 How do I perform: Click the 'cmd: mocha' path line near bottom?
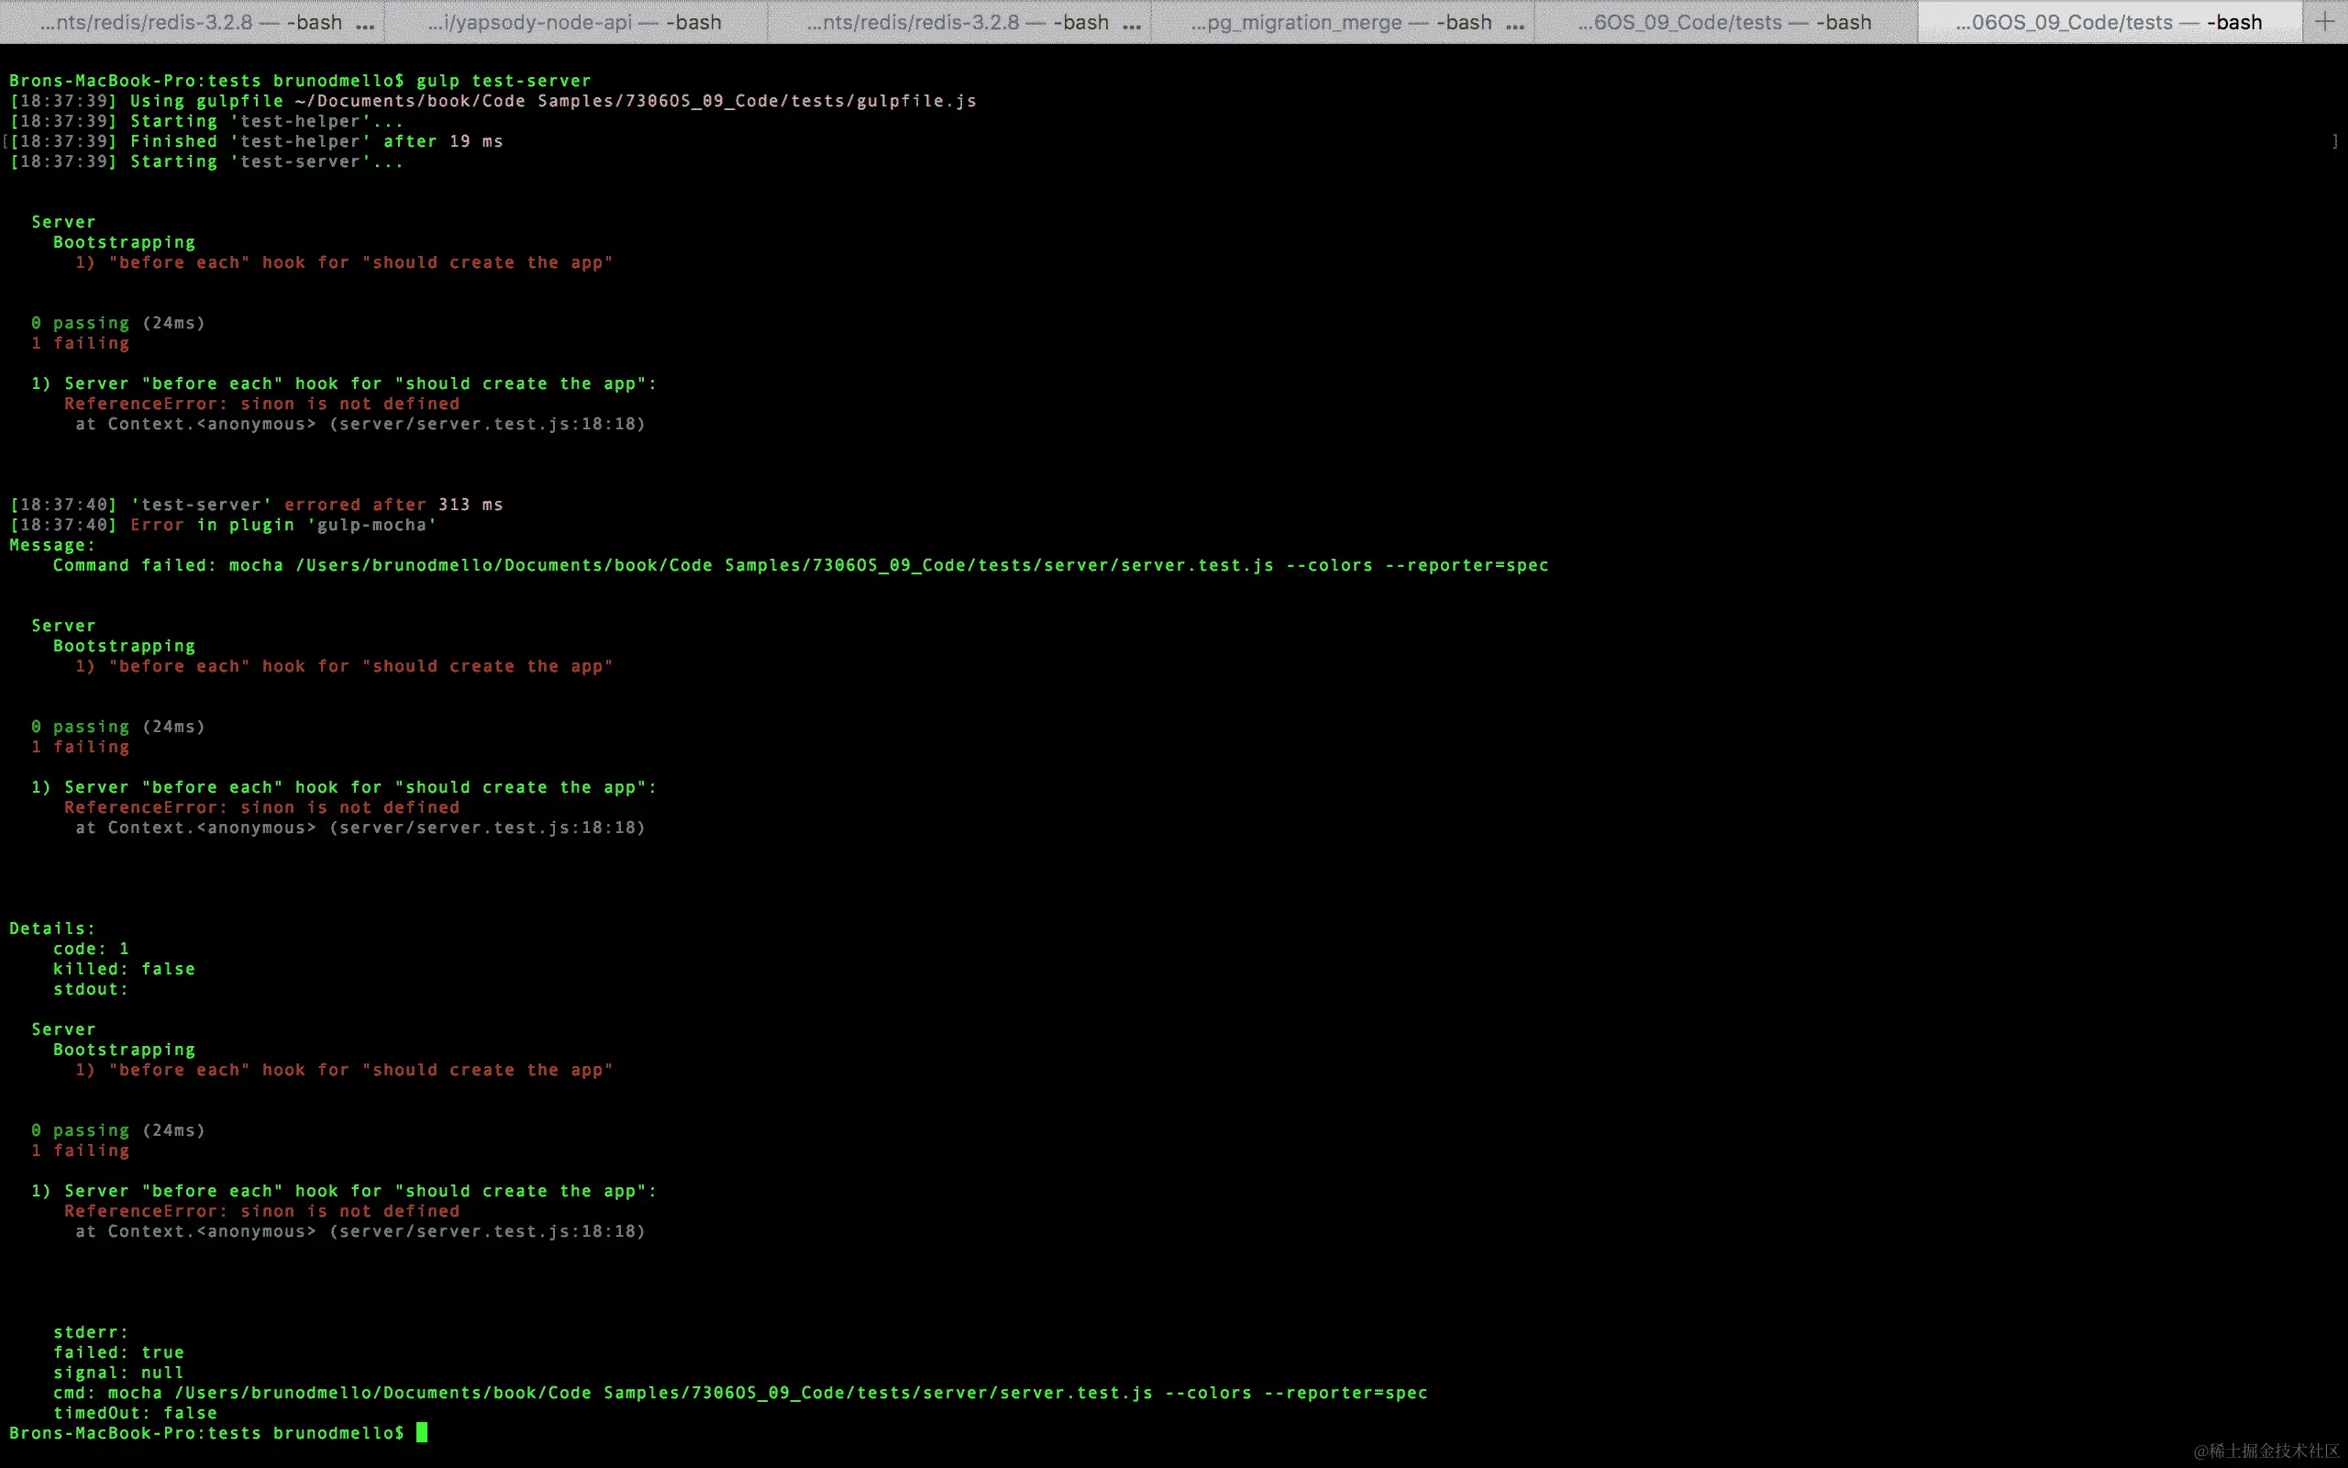(739, 1392)
